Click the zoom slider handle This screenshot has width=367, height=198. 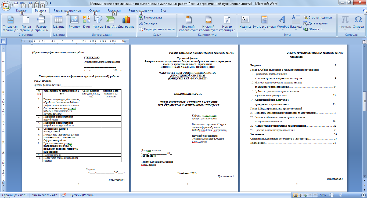click(341, 195)
